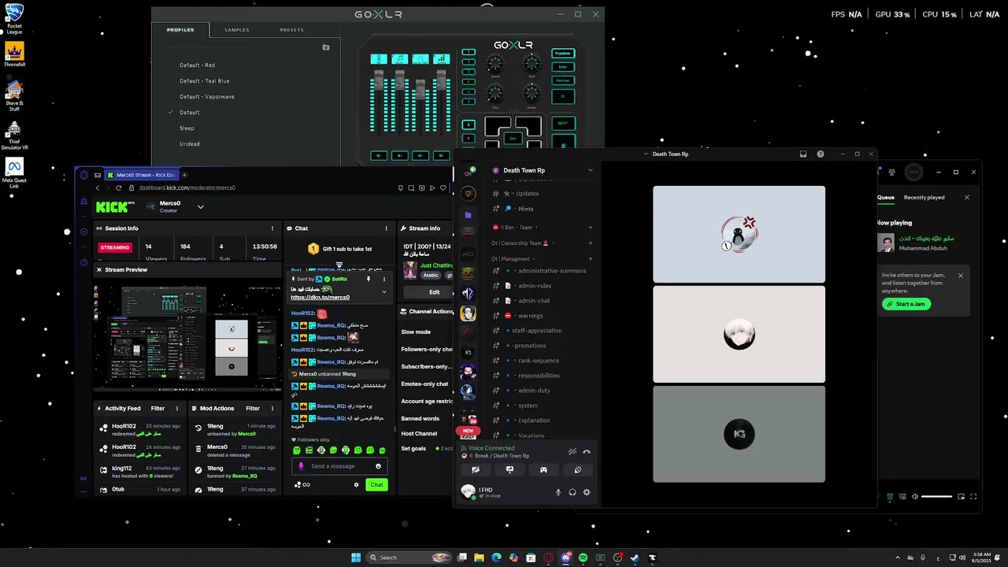The image size is (1008, 567).
Task: Expand the pinned BotRix message chevron
Action: point(384,291)
